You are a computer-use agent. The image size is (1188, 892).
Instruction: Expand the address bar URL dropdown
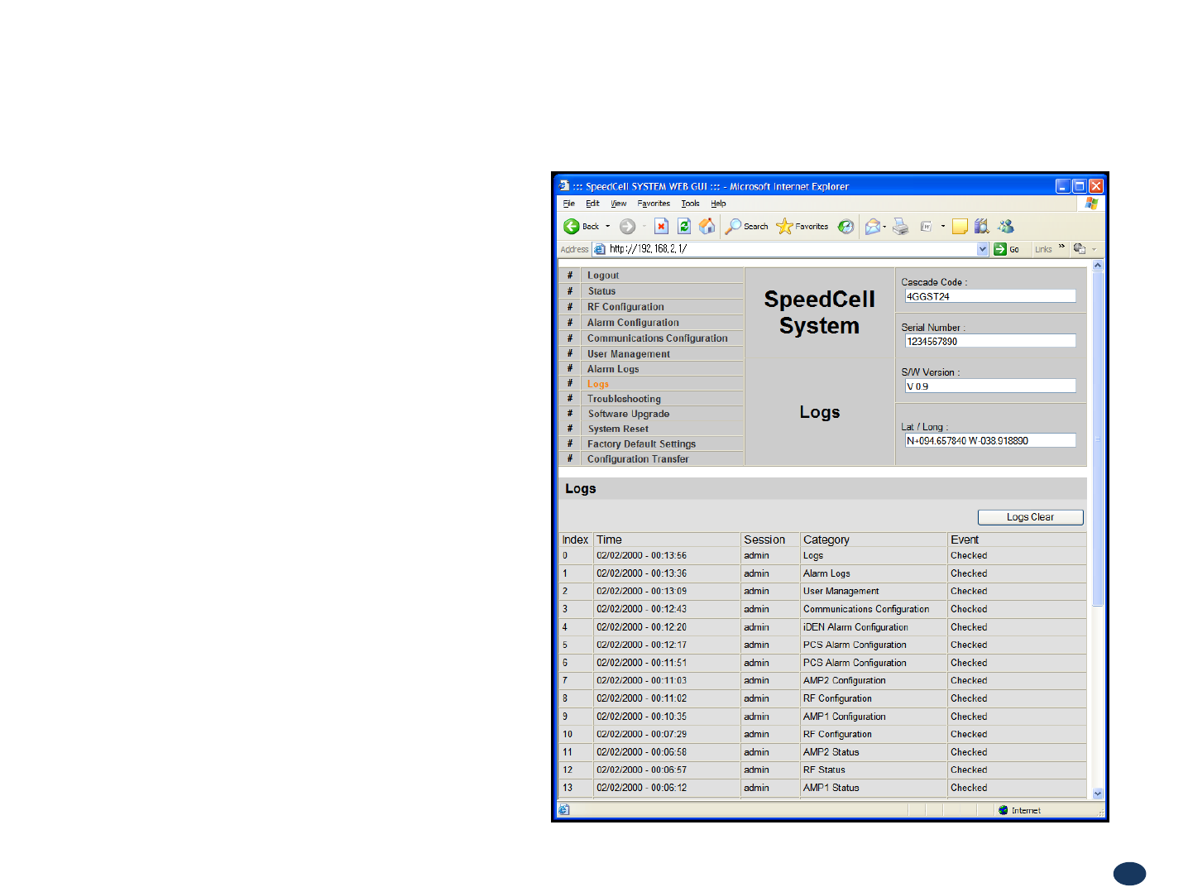pos(983,249)
